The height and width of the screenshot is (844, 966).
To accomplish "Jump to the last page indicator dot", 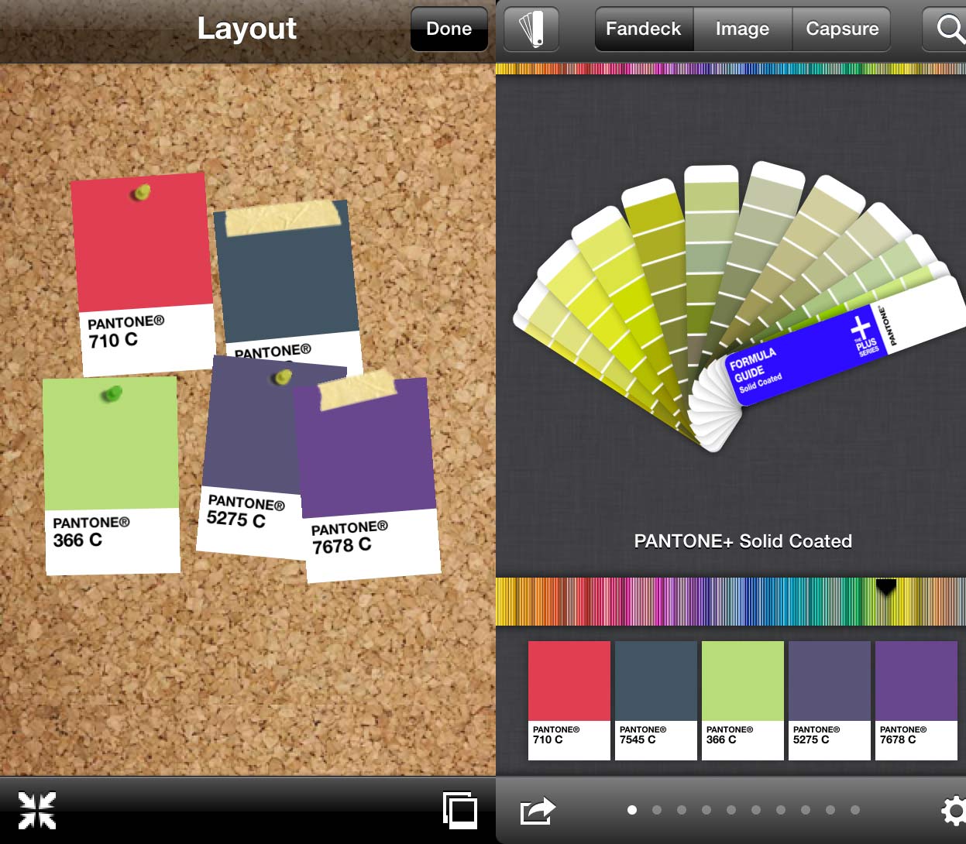I will point(855,810).
